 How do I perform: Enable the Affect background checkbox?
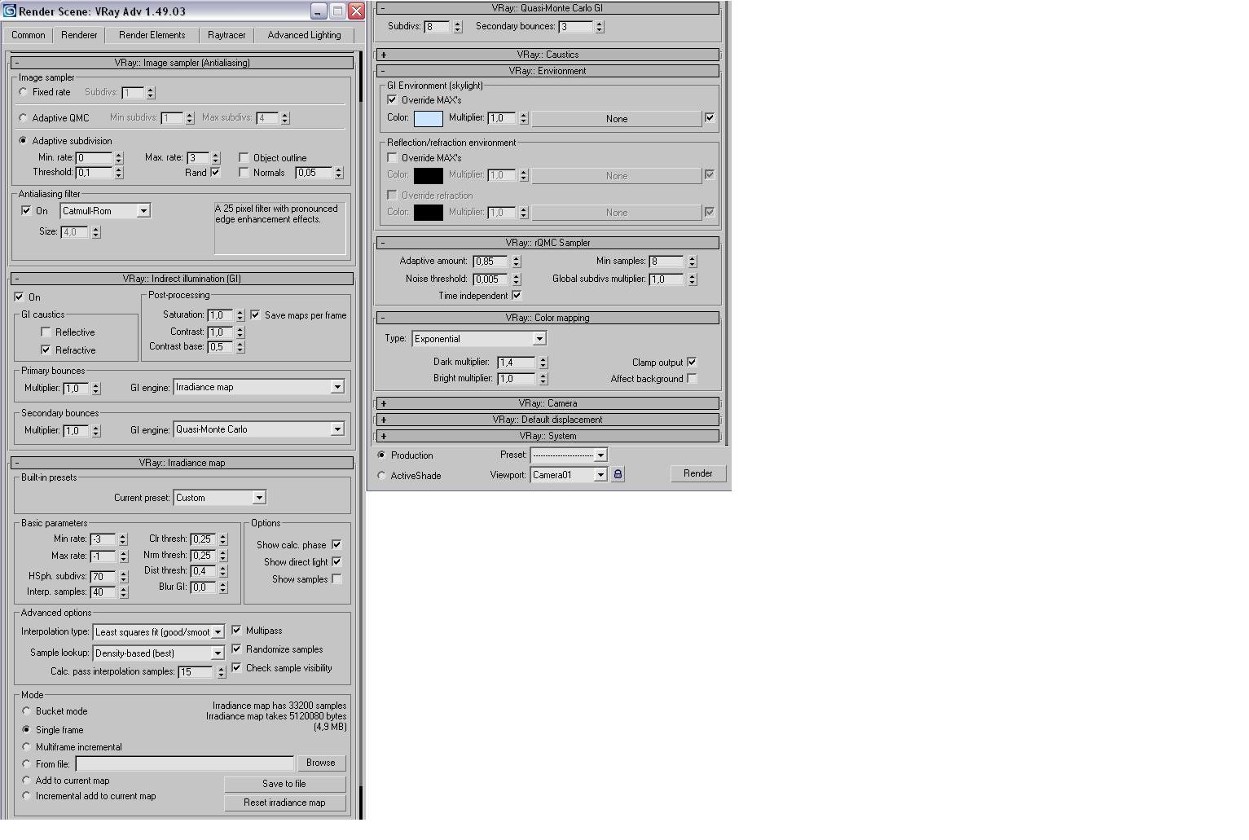[x=692, y=378]
